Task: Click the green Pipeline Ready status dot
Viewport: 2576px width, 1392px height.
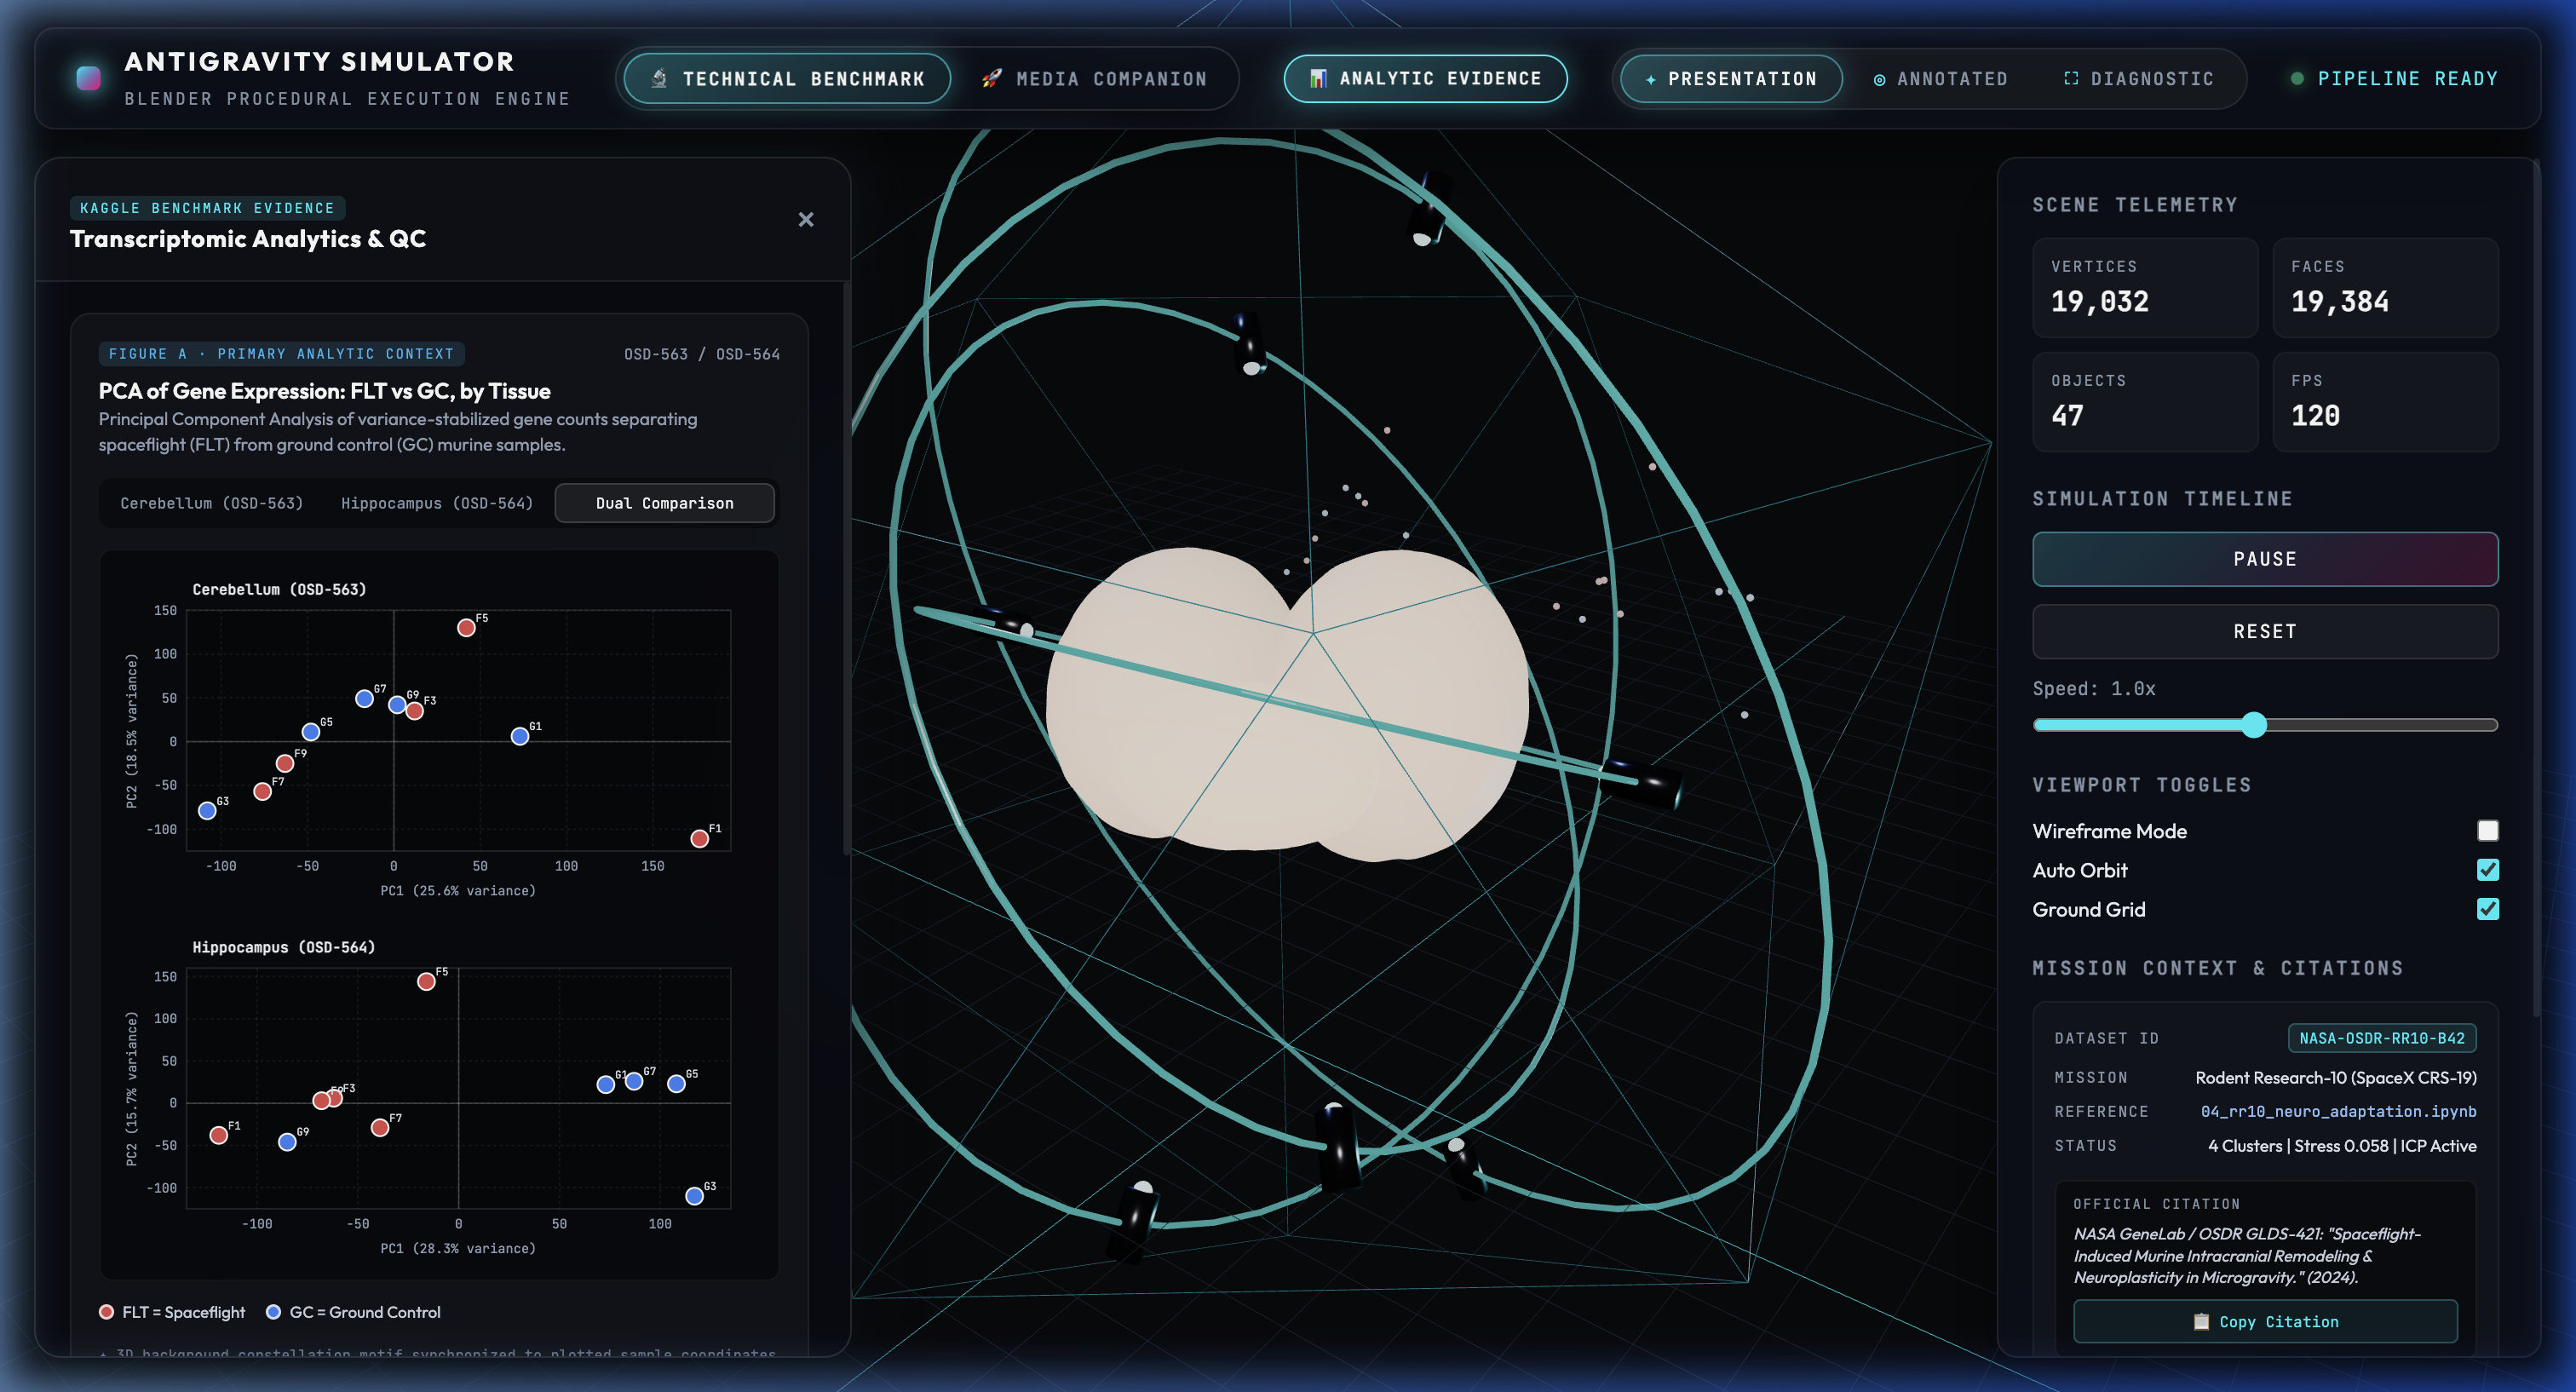Action: (x=2297, y=78)
